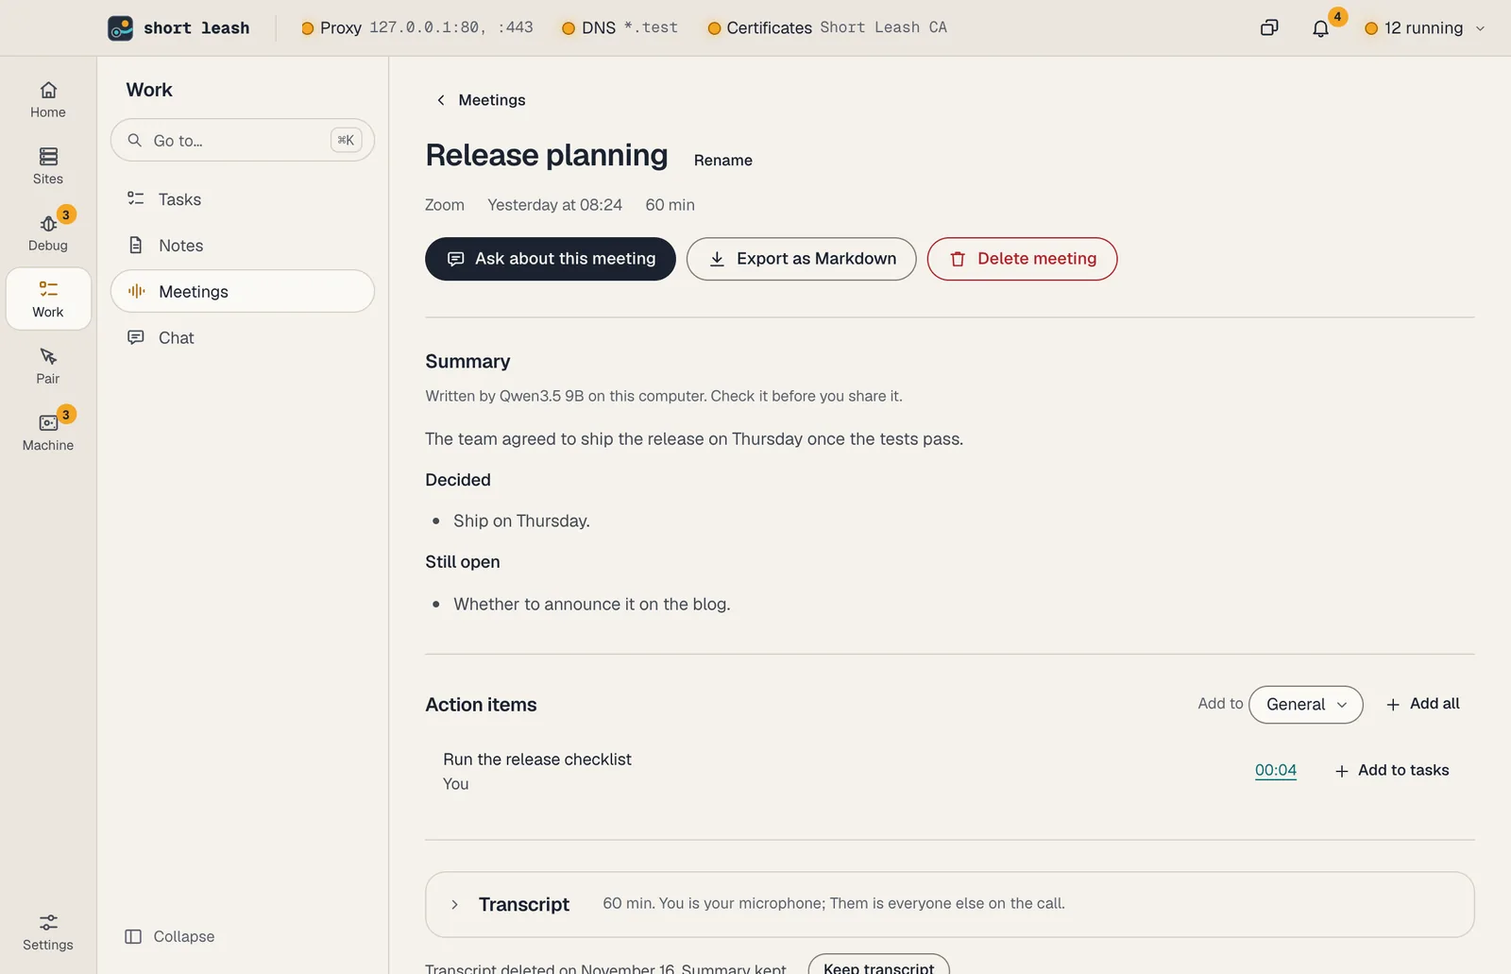Click chat icon on Ask about meeting
Image resolution: width=1511 pixels, height=974 pixels.
[455, 259]
